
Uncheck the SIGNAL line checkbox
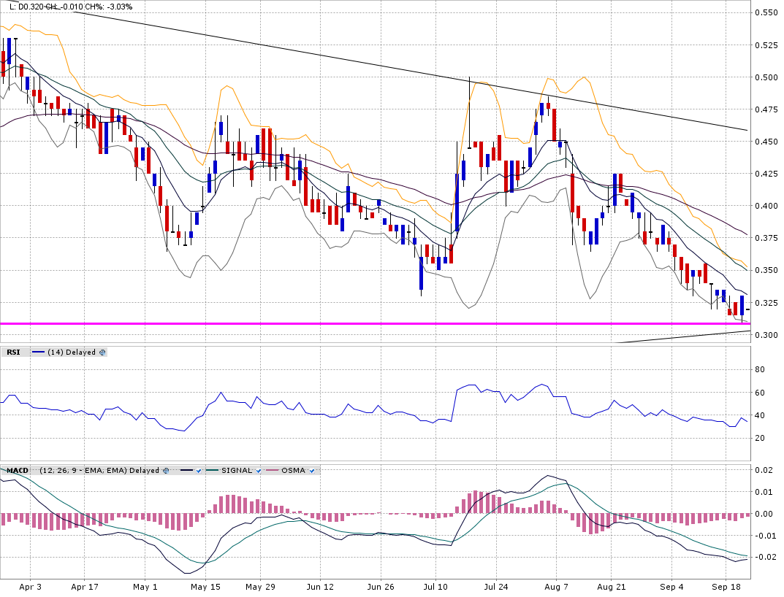click(x=258, y=471)
